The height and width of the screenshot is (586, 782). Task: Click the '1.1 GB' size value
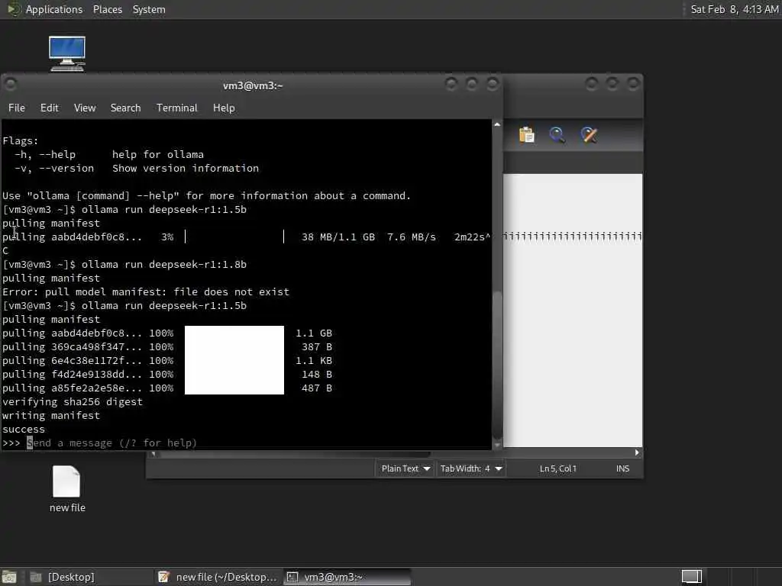(x=314, y=333)
